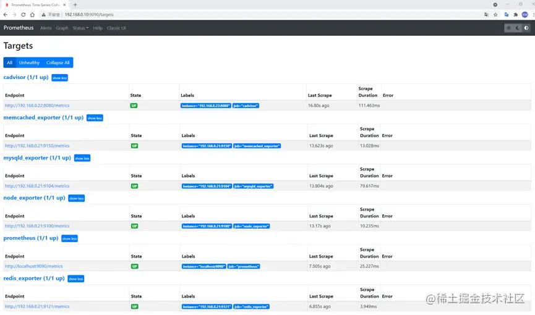Close the Prometheus browser tab
The width and height of the screenshot is (535, 315).
65,5
